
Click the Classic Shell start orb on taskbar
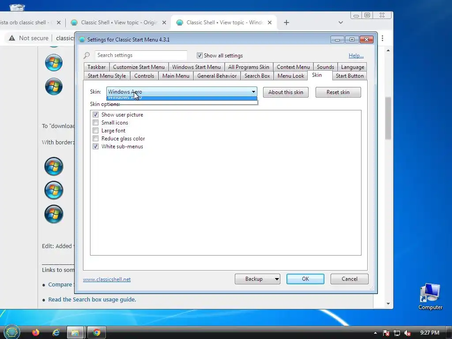click(x=11, y=332)
